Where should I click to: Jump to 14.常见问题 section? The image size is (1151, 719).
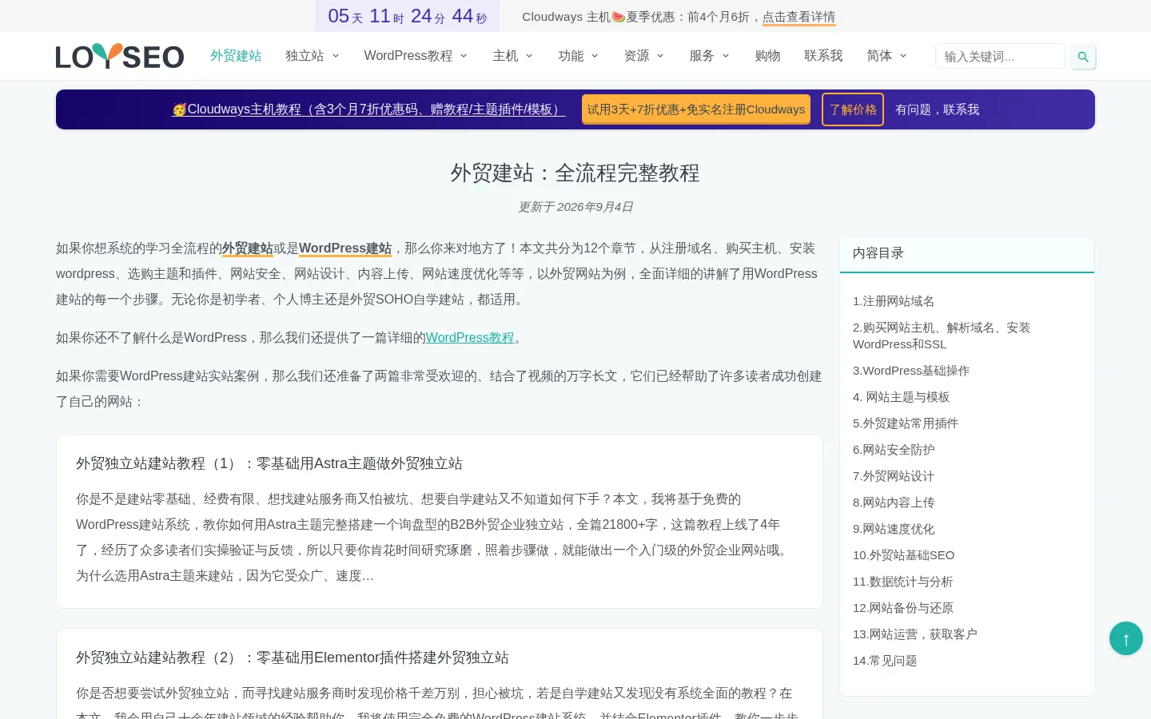(885, 661)
